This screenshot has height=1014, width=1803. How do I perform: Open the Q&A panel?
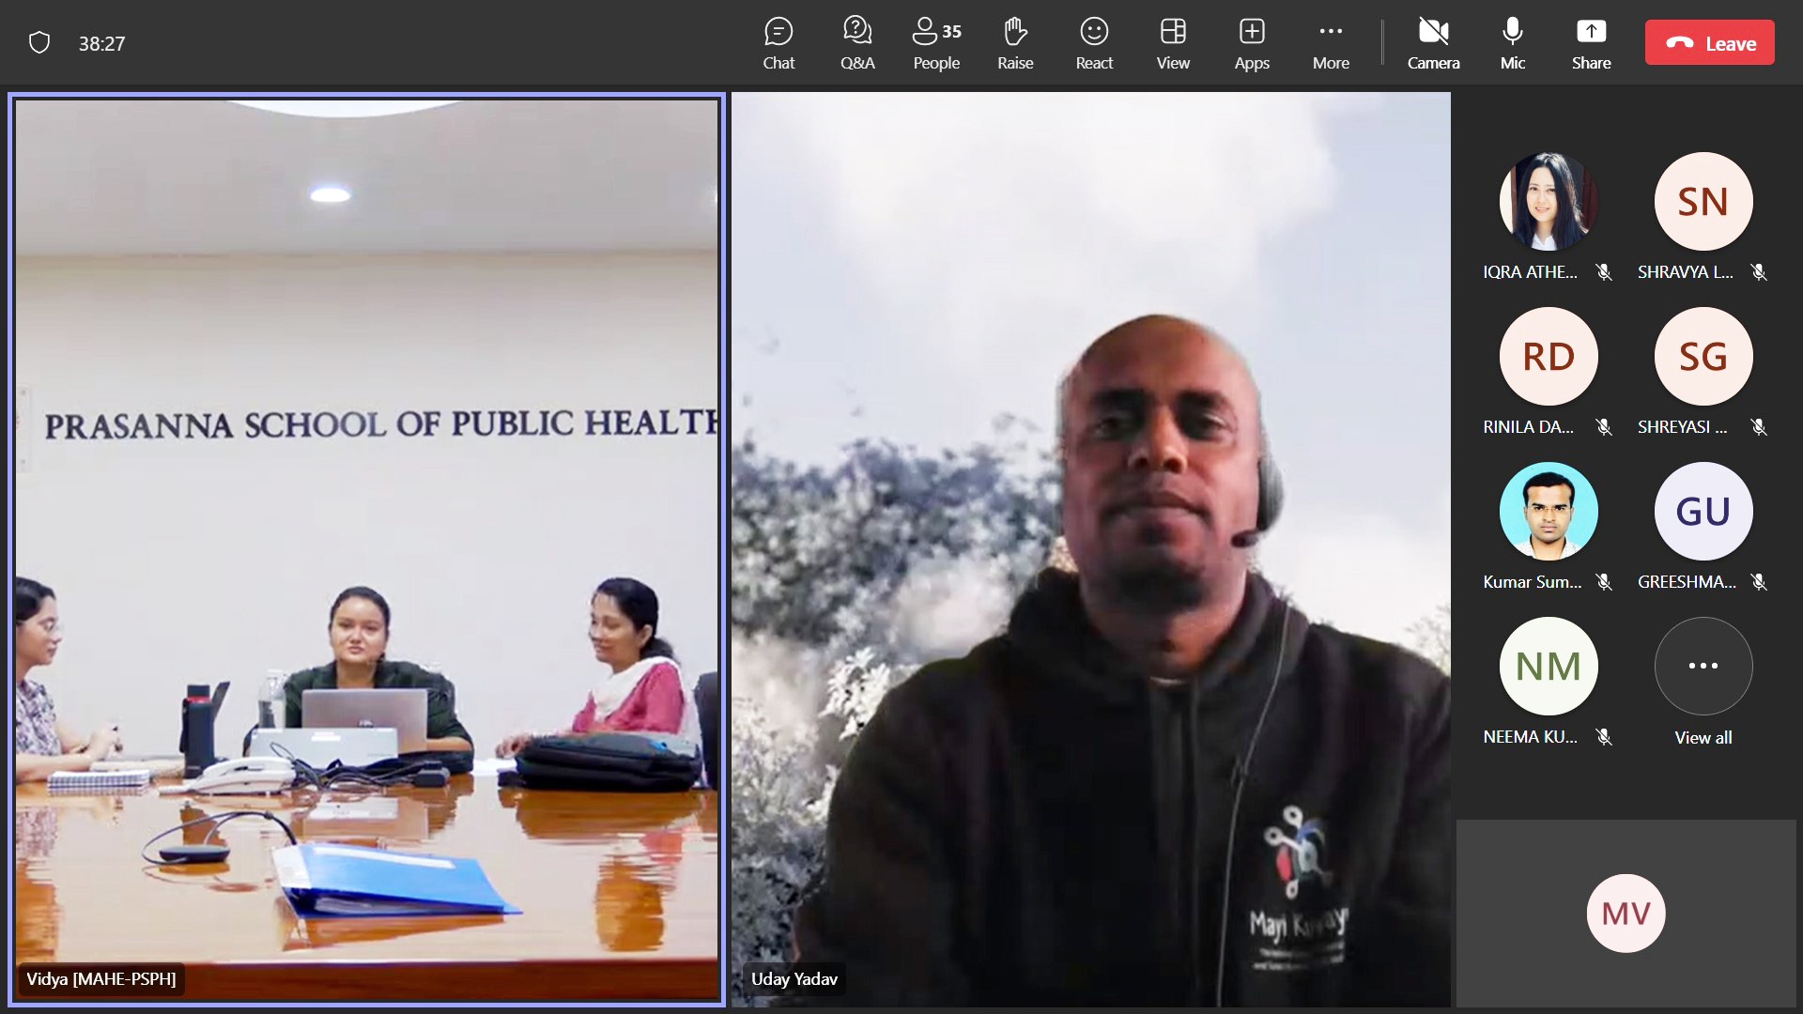(856, 43)
